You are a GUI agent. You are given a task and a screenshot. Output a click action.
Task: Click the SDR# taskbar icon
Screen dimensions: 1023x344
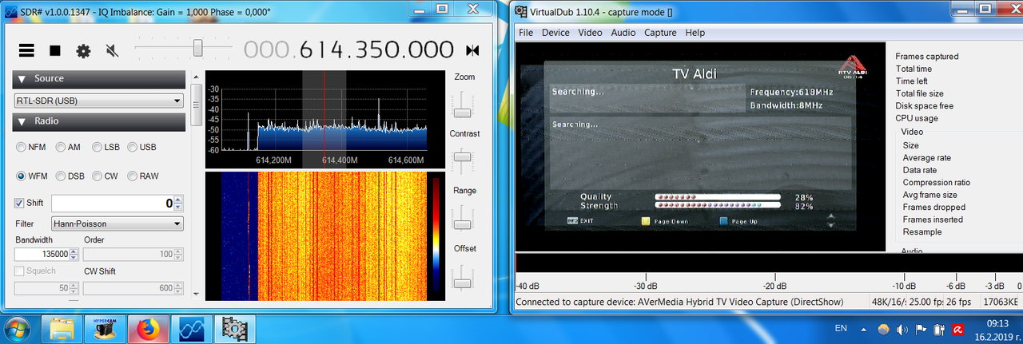click(x=191, y=328)
